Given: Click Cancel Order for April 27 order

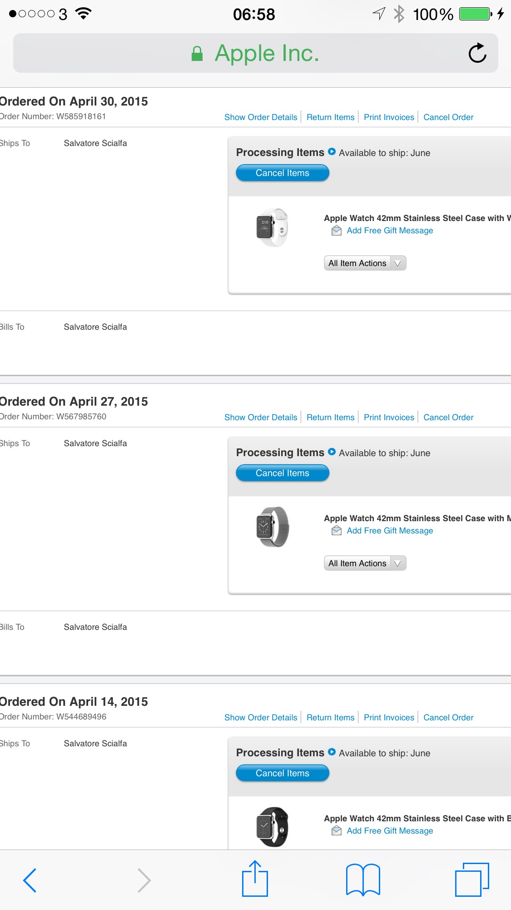Looking at the screenshot, I should tap(448, 417).
